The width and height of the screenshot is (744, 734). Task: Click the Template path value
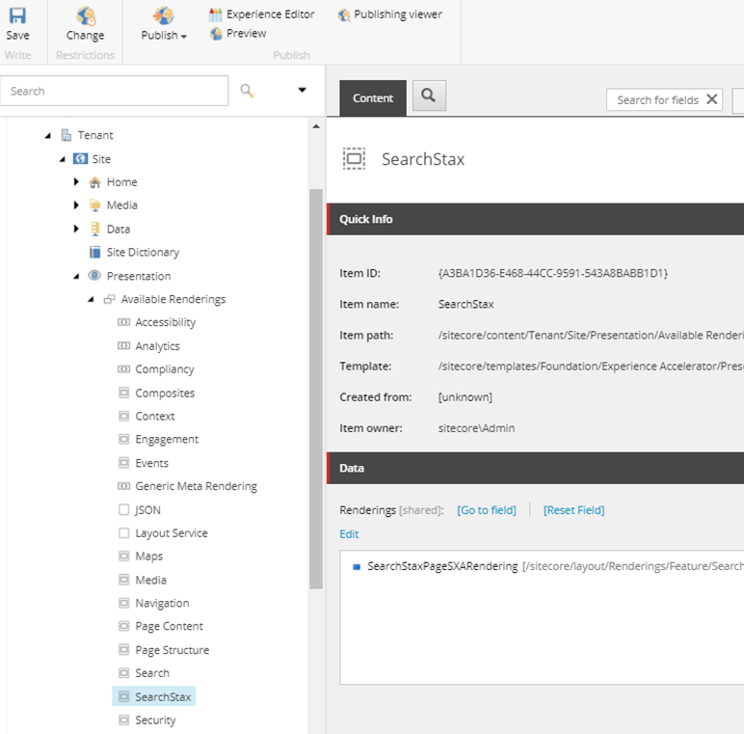click(x=591, y=367)
